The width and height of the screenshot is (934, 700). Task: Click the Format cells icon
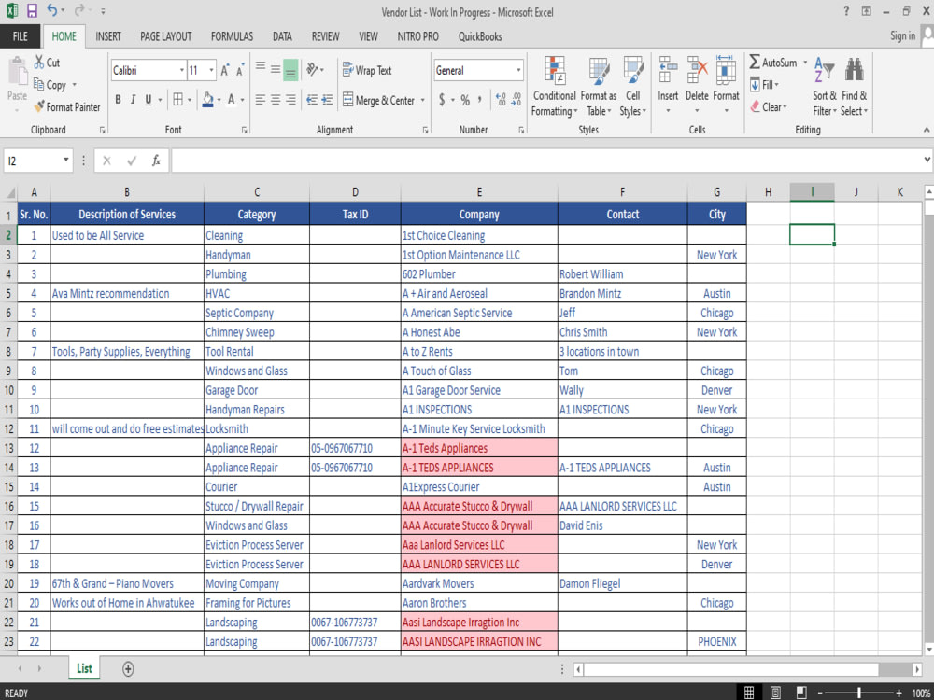coord(726,70)
